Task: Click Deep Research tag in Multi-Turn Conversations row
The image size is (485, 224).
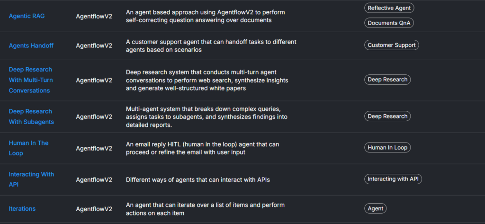Action: click(x=387, y=80)
